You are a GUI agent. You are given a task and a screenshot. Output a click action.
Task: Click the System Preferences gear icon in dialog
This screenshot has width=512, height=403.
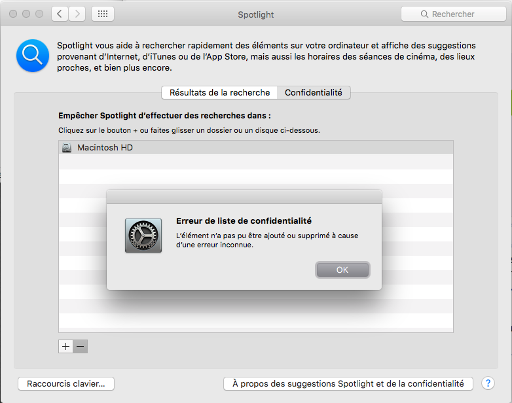click(143, 236)
